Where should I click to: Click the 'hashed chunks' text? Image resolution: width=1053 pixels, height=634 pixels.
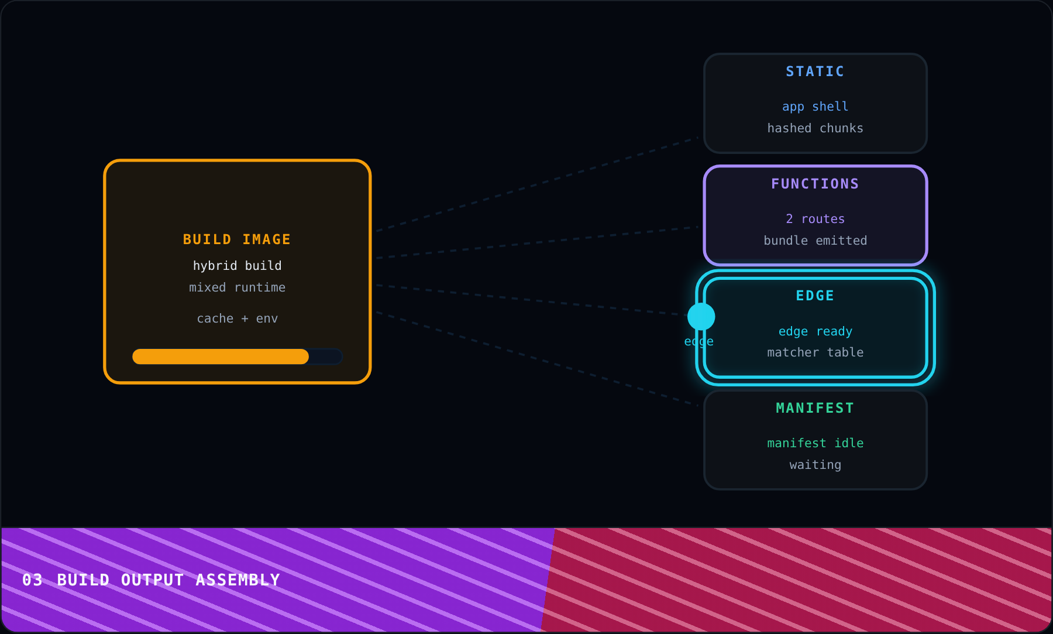pyautogui.click(x=815, y=128)
